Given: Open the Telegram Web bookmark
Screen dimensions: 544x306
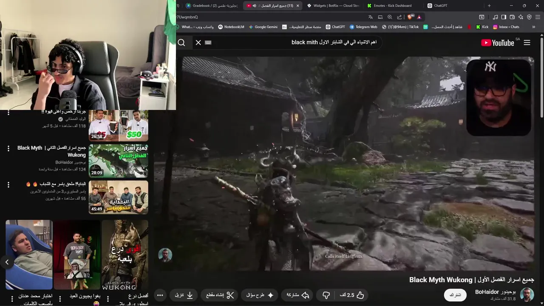Looking at the screenshot, I should coord(363,27).
